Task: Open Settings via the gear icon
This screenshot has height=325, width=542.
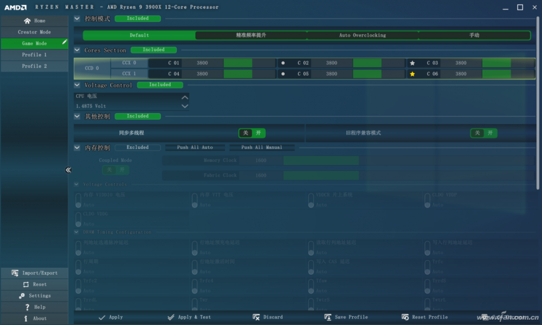Action: [x=22, y=296]
